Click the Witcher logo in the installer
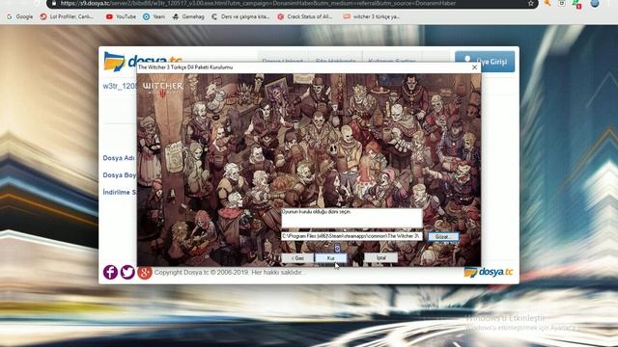Viewport: 618px width, 347px height. (163, 90)
